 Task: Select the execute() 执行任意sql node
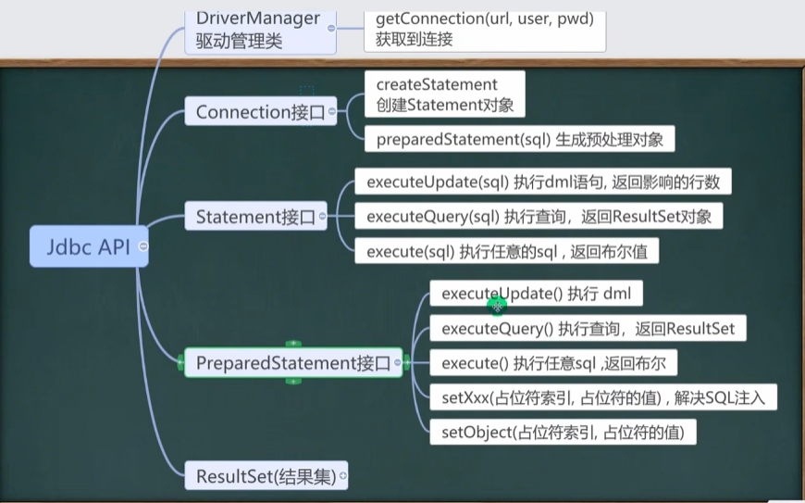tap(553, 363)
